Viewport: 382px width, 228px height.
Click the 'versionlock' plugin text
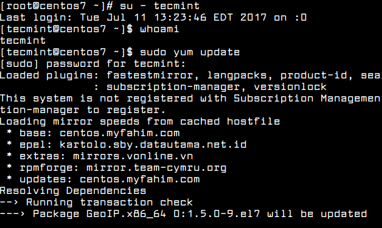[290, 87]
